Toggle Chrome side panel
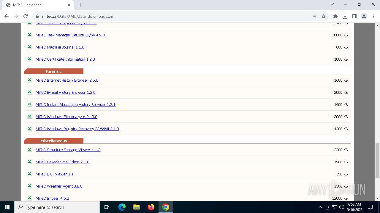This screenshot has width=380, height=213. (x=354, y=16)
